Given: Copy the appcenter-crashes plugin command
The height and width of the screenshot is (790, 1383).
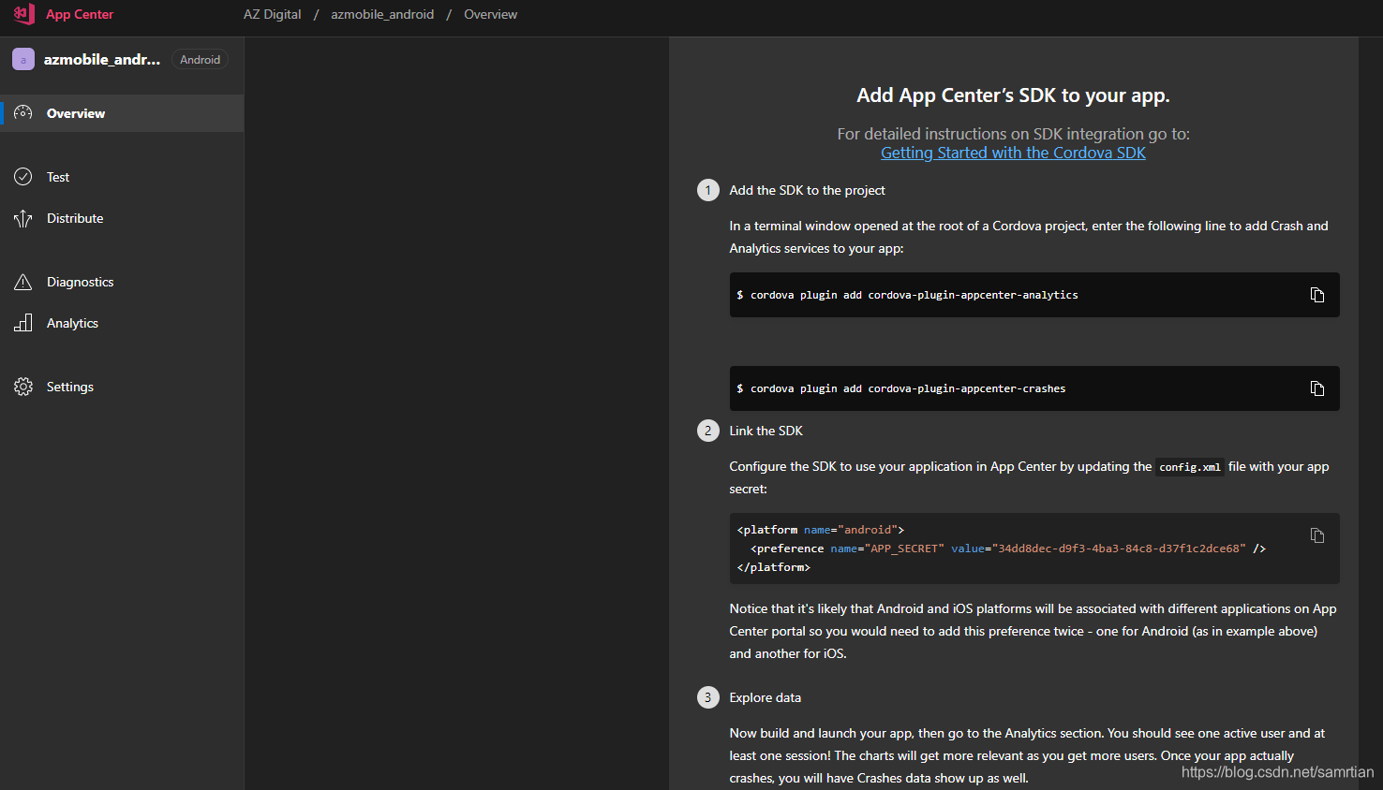Looking at the screenshot, I should tap(1316, 388).
